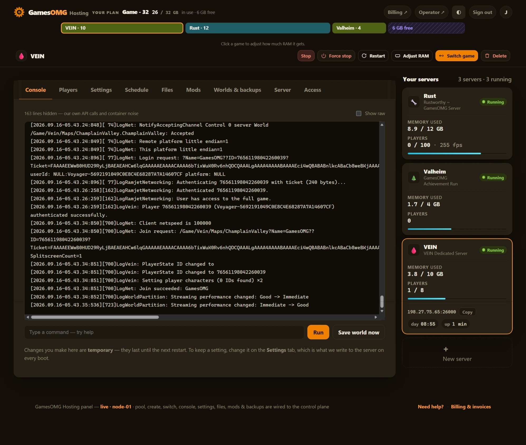Click the console scroll-up arrow
526x445 pixels.
(382, 125)
